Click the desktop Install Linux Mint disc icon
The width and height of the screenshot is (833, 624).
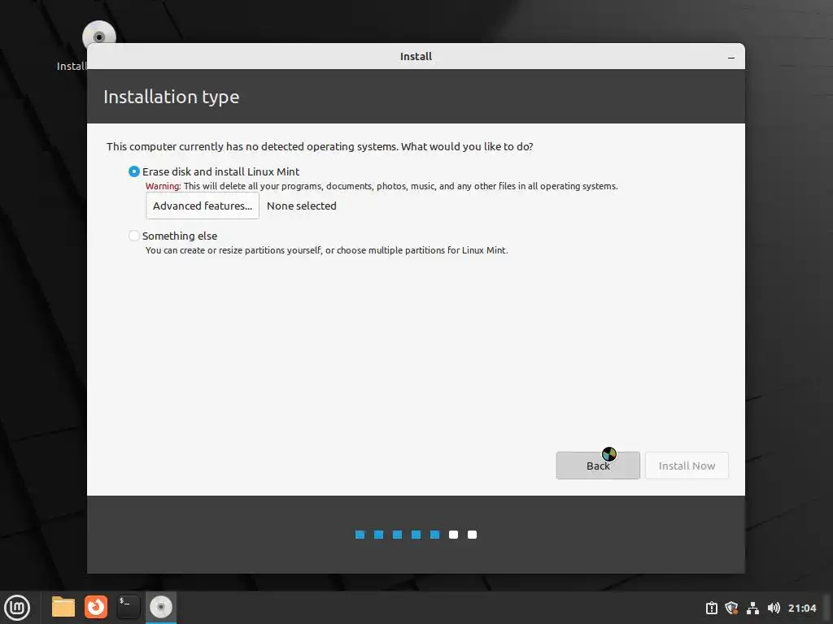tap(98, 37)
